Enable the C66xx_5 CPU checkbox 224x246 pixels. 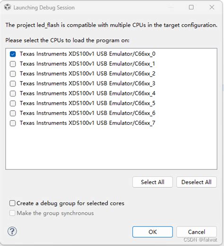tap(13, 104)
